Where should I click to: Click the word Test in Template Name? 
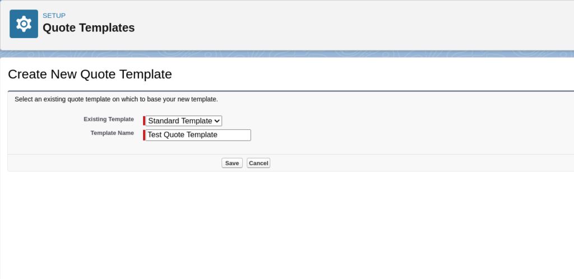[x=155, y=135]
